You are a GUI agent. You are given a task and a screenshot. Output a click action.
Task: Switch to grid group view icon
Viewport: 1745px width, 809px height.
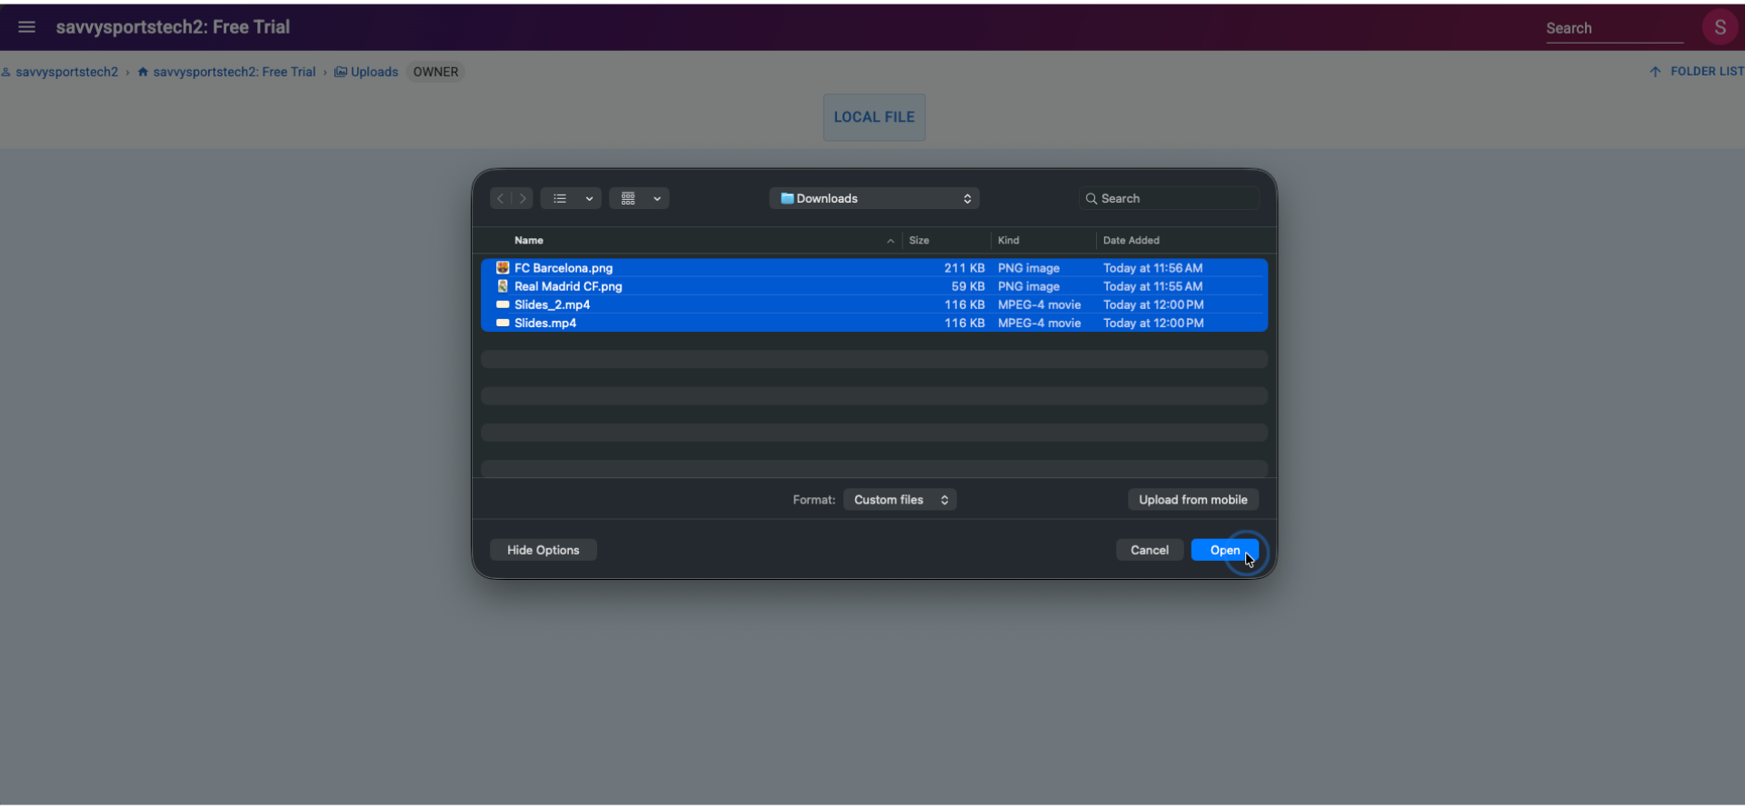[628, 198]
